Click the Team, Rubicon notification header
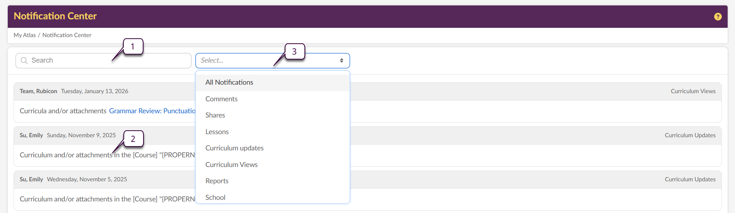The width and height of the screenshot is (735, 213). point(38,91)
